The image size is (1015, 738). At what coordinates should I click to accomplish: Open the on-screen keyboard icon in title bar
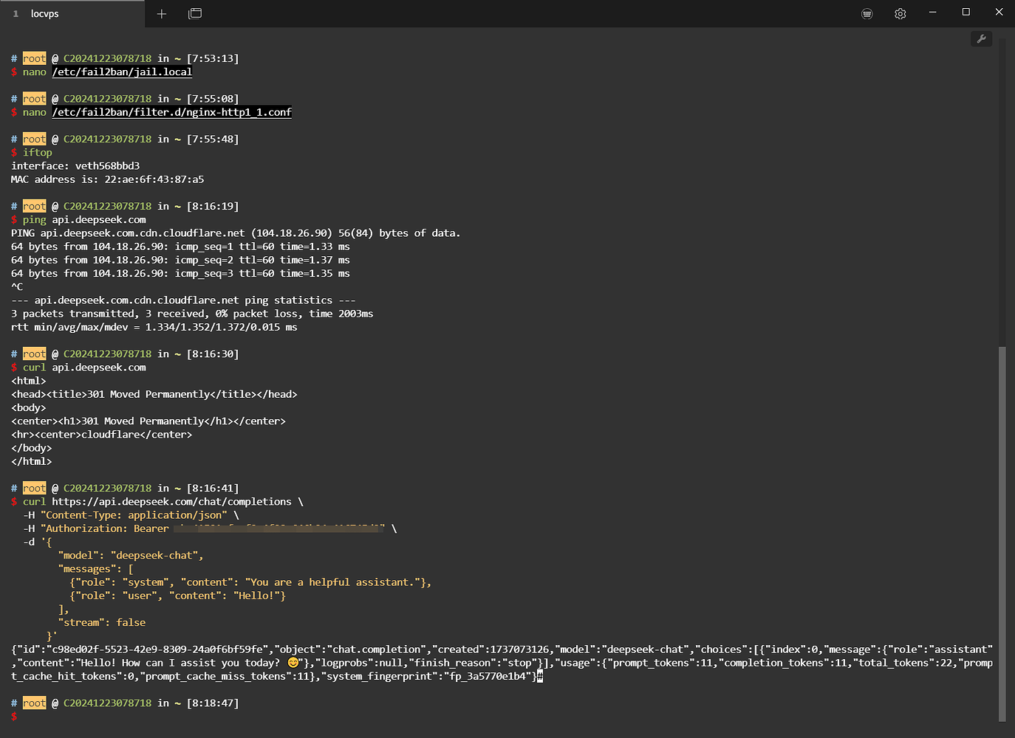(867, 13)
